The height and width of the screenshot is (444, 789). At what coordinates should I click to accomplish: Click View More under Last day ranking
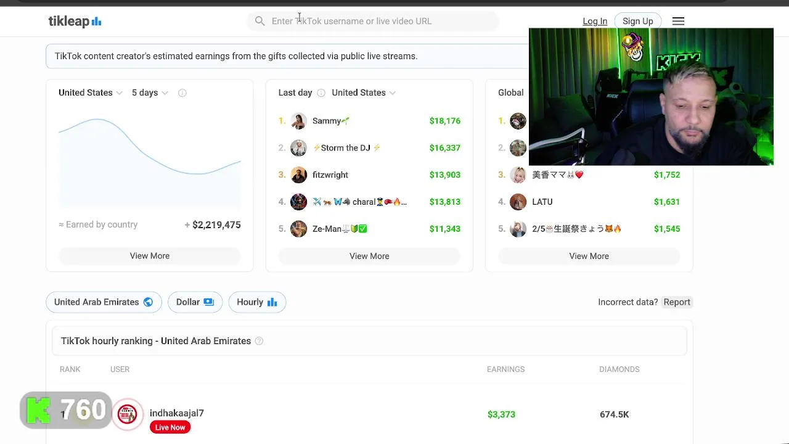pyautogui.click(x=369, y=256)
